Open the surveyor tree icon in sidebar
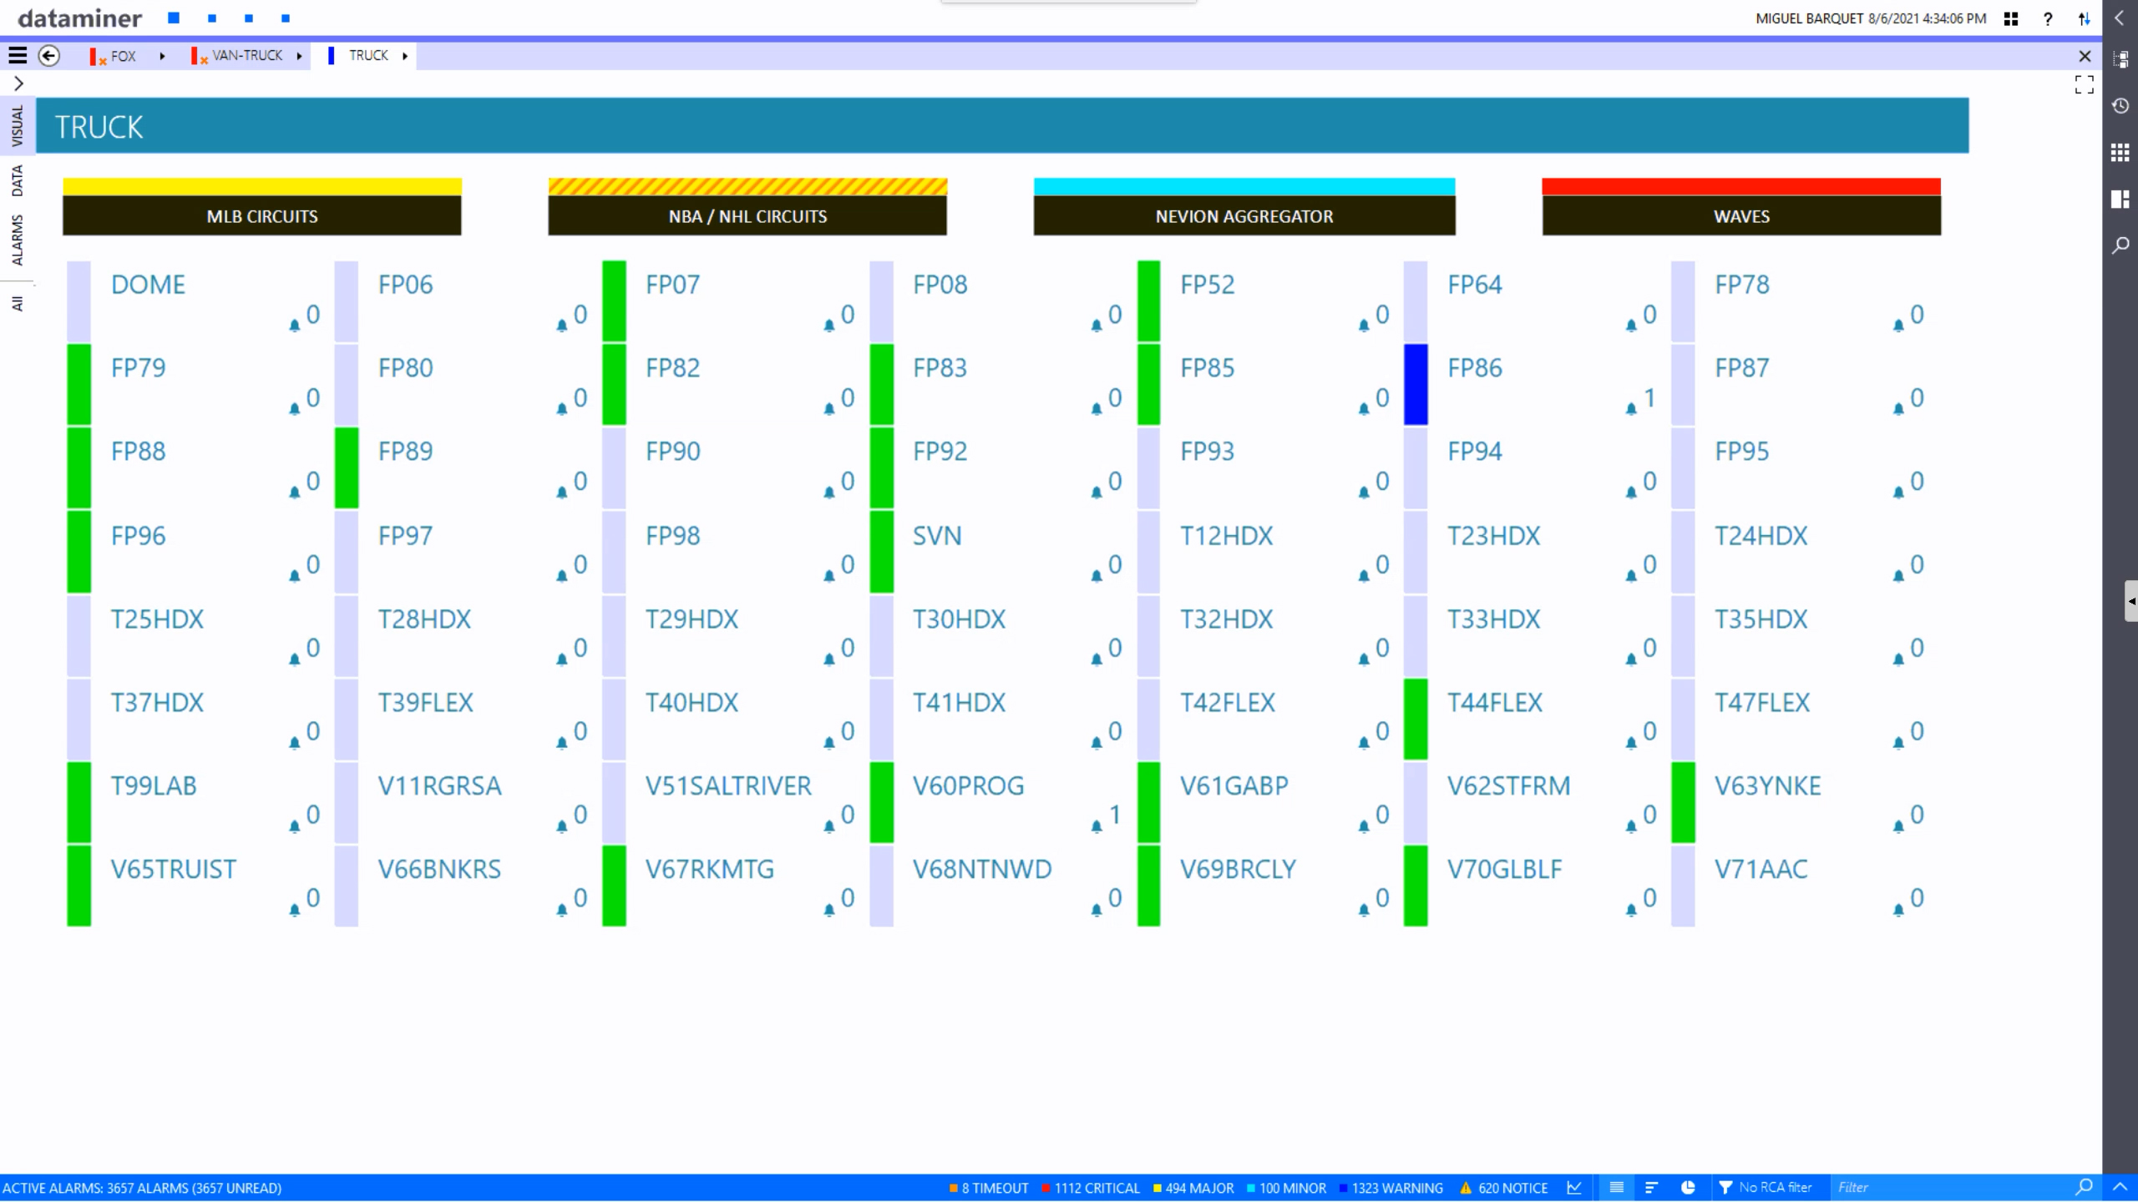Screen dimensions: 2138x1202 tap(2120, 59)
